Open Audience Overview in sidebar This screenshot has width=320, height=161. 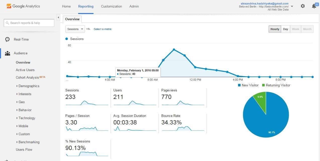(x=23, y=62)
